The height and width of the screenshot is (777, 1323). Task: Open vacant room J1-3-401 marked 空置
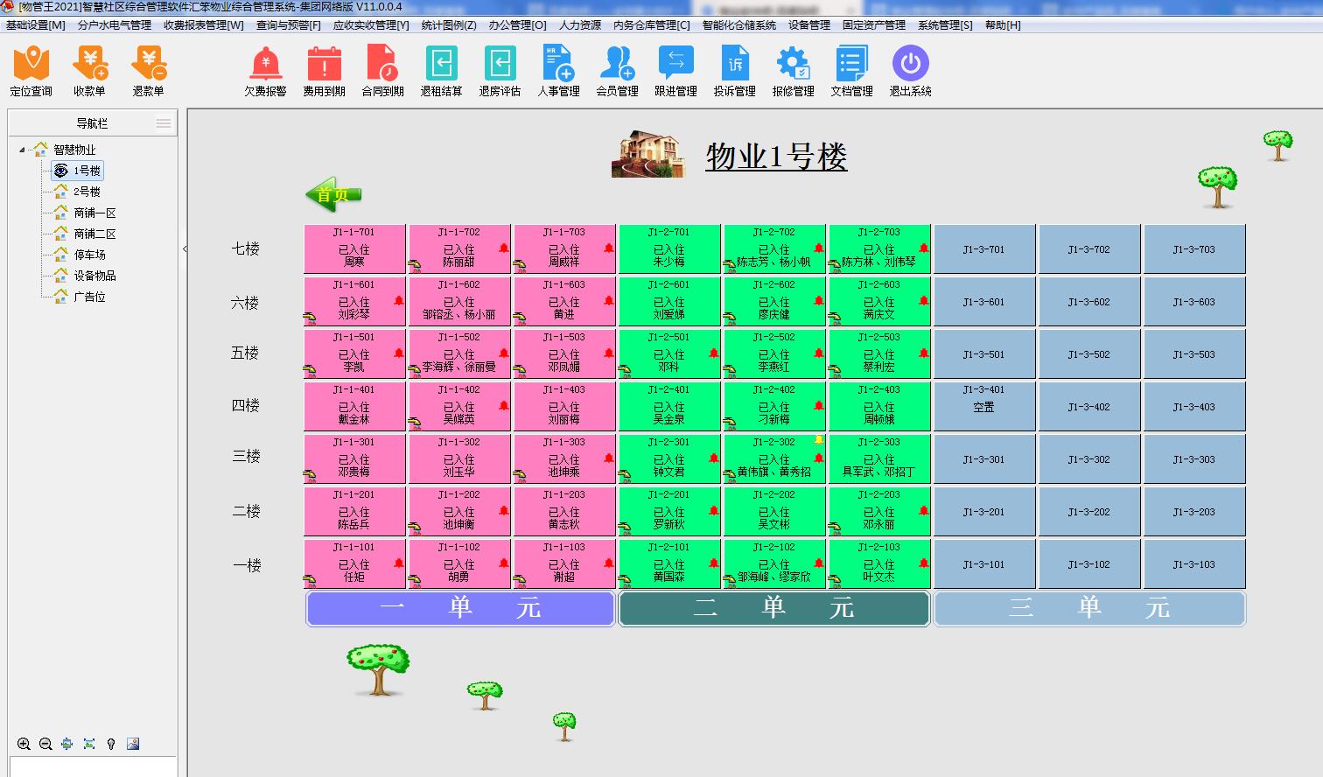tap(984, 407)
